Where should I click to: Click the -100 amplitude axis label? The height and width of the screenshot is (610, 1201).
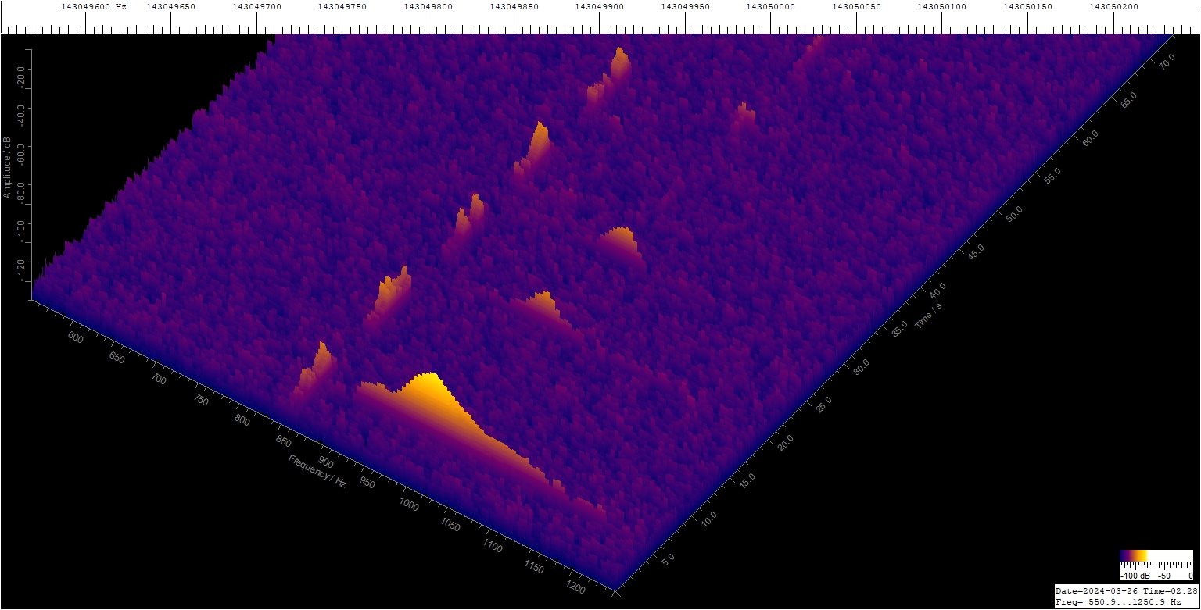pyautogui.click(x=21, y=233)
